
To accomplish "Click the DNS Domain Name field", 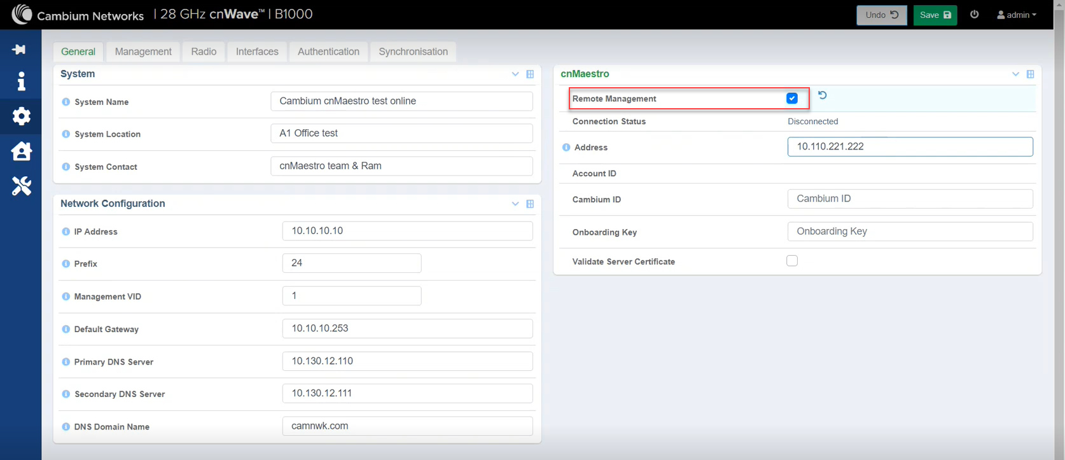I will [407, 426].
